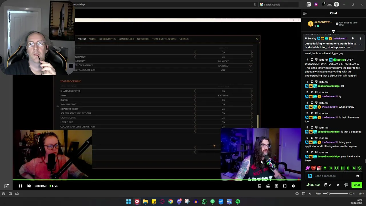Open WhatsApp from taskbar

(204, 201)
